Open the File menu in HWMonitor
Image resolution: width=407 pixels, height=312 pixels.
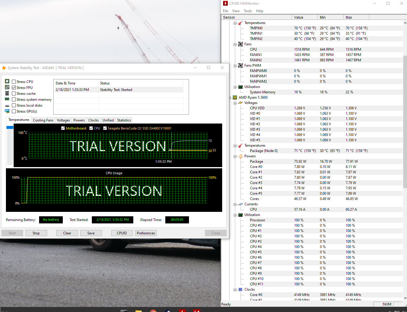[x=225, y=11]
